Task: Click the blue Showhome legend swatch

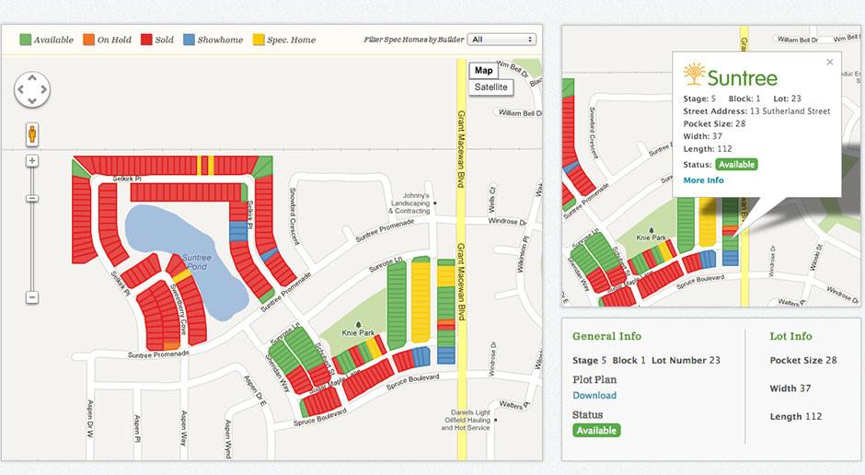Action: click(189, 40)
